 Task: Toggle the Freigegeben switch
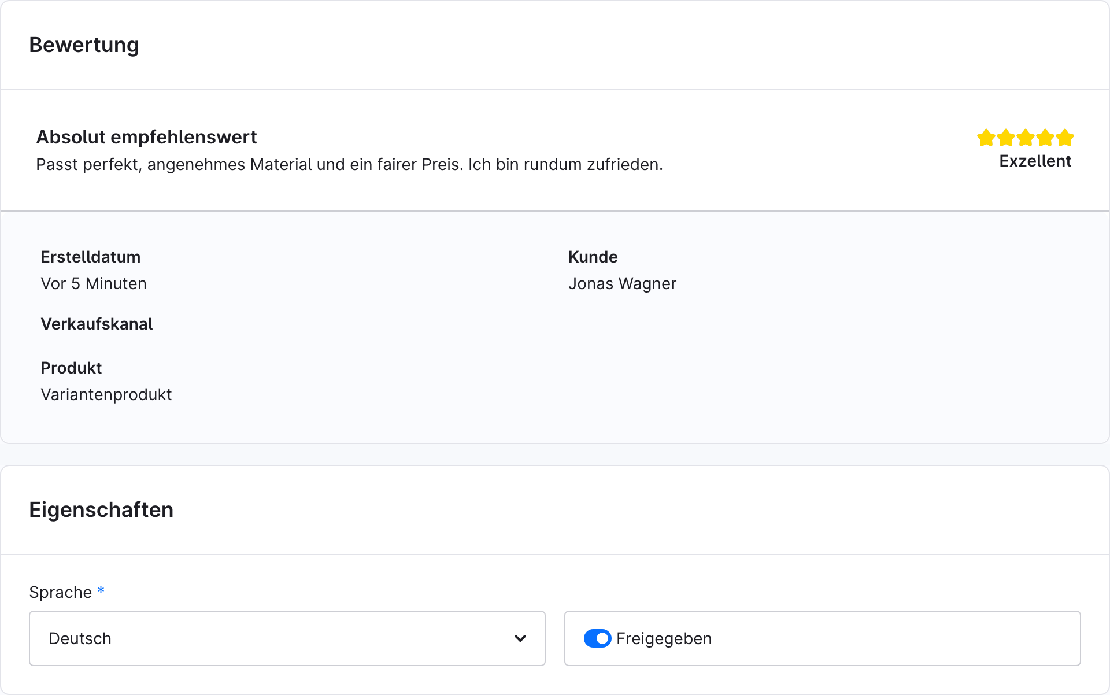click(597, 638)
